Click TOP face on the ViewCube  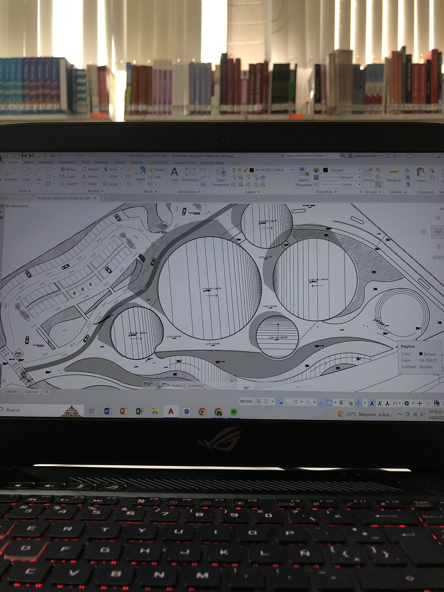438,232
